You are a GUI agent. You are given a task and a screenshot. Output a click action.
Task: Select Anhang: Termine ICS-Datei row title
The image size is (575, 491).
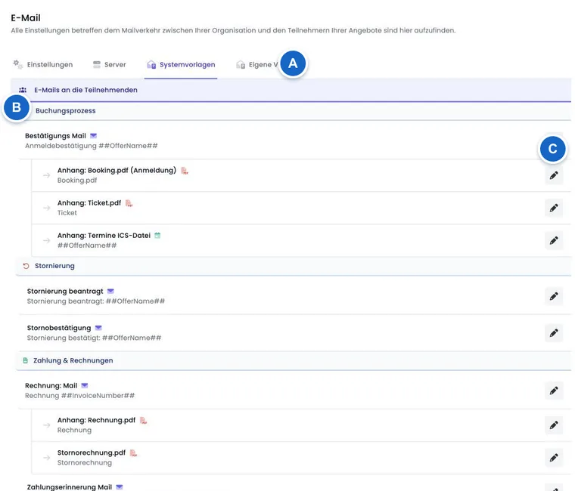pyautogui.click(x=104, y=236)
